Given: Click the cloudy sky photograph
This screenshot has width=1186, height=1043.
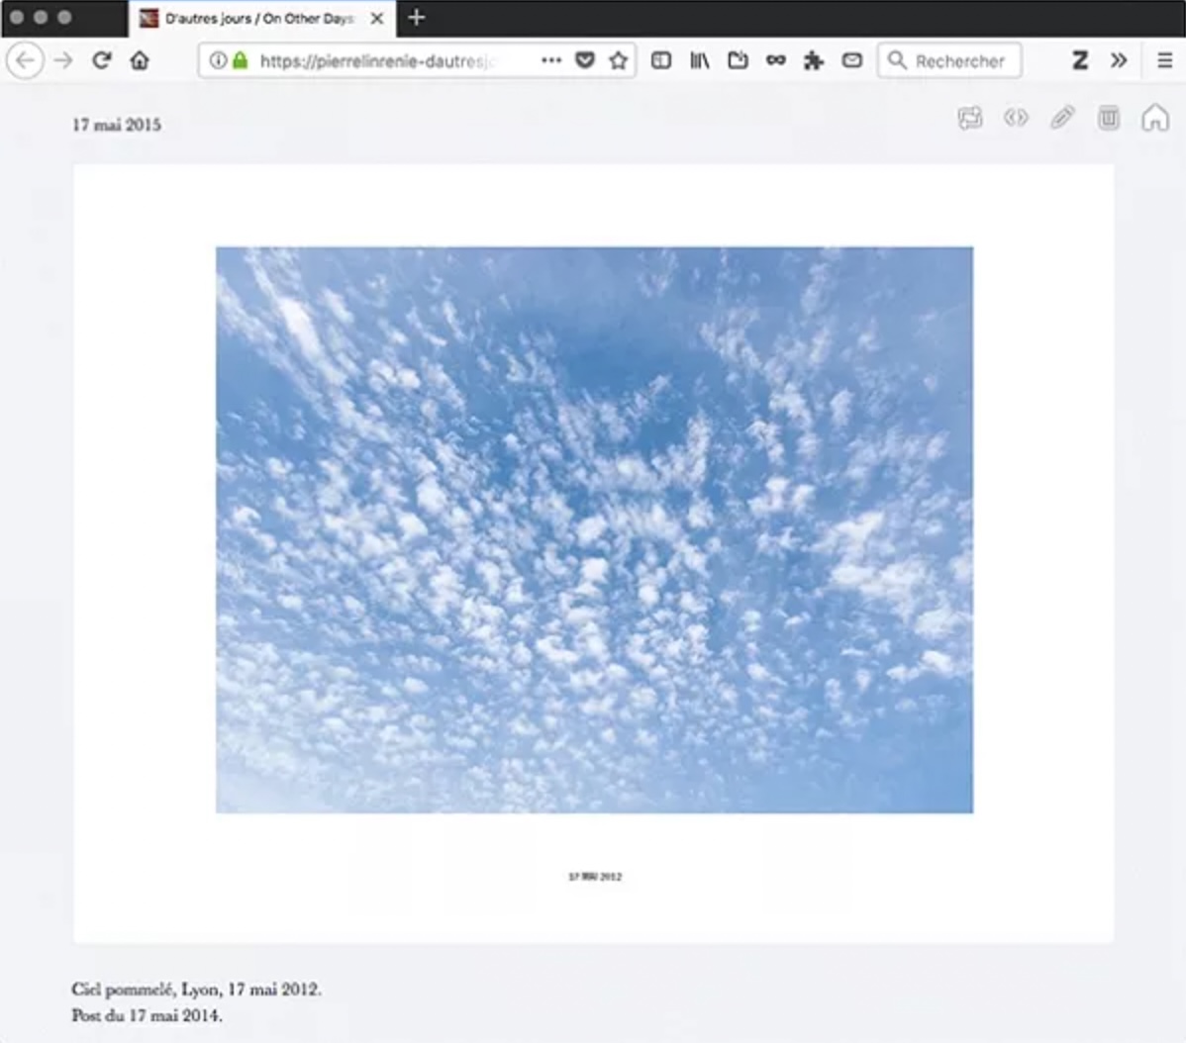Looking at the screenshot, I should coord(594,529).
